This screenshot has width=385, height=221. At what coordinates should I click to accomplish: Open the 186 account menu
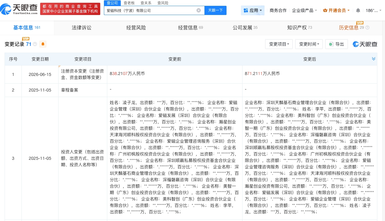pos(374,10)
